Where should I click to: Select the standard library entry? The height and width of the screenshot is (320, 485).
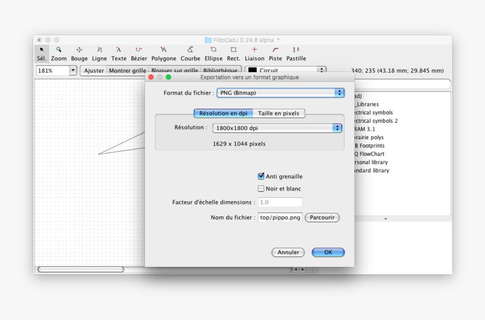372,171
